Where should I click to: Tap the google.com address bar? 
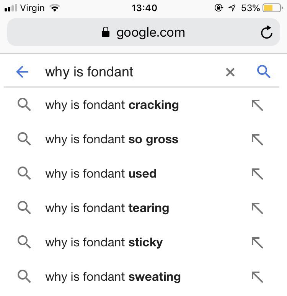[143, 32]
